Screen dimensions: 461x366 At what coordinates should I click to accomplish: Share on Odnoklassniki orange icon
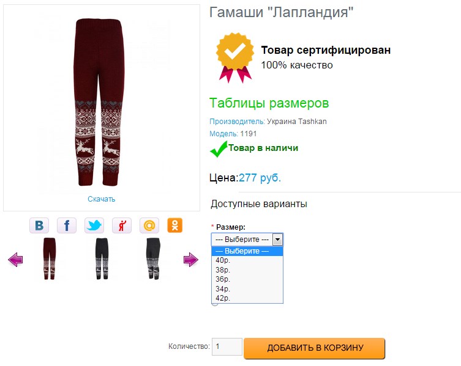click(175, 225)
